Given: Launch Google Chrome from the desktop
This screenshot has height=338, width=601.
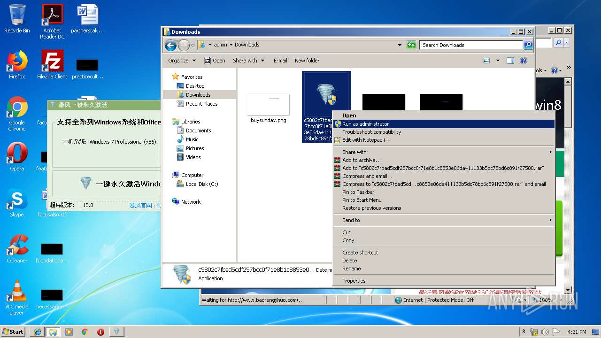Looking at the screenshot, I should click(x=17, y=114).
